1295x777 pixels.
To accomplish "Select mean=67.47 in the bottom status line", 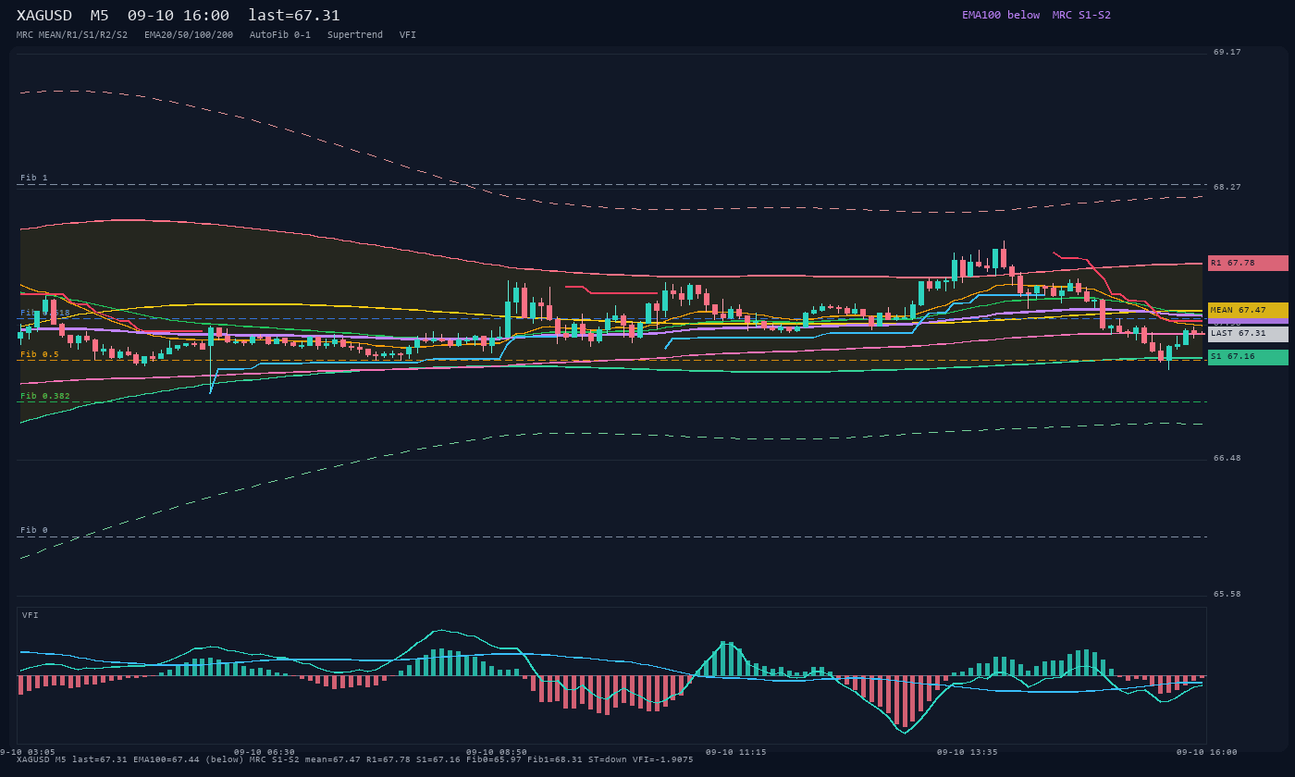I will 333,759.
